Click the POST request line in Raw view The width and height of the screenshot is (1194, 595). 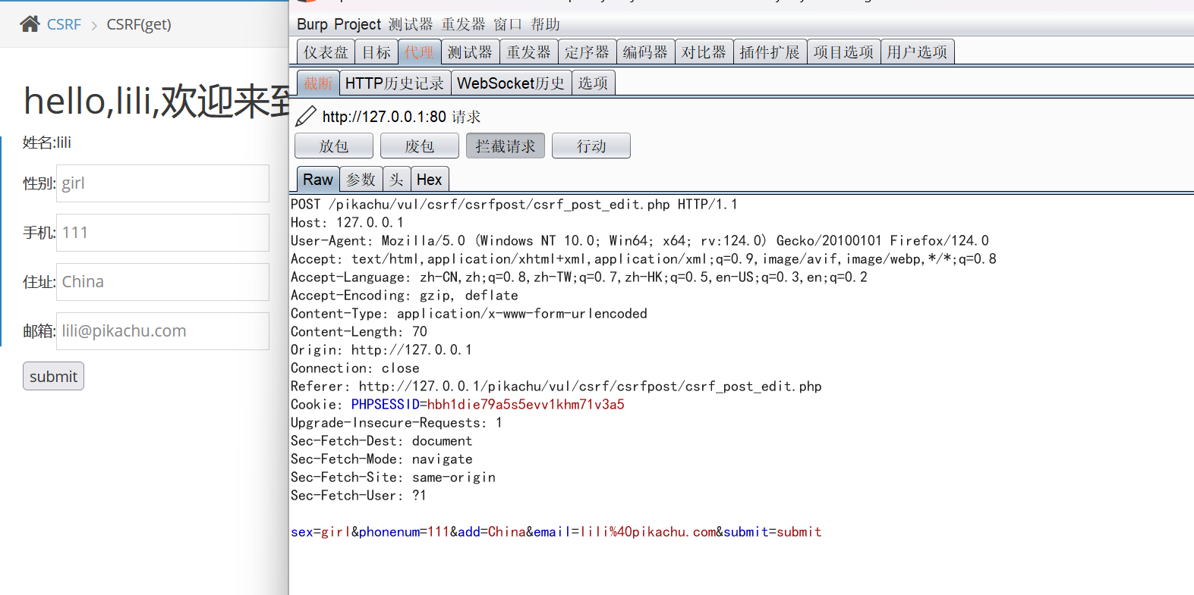tap(514, 205)
